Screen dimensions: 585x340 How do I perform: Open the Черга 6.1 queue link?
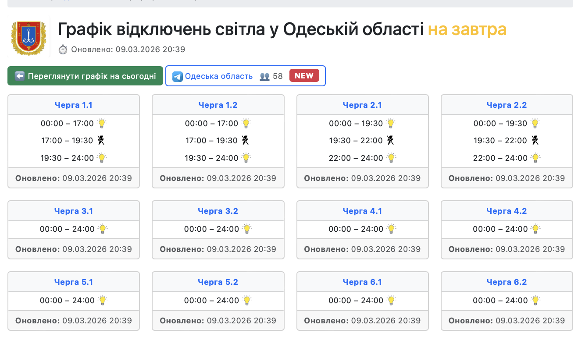[x=362, y=282]
